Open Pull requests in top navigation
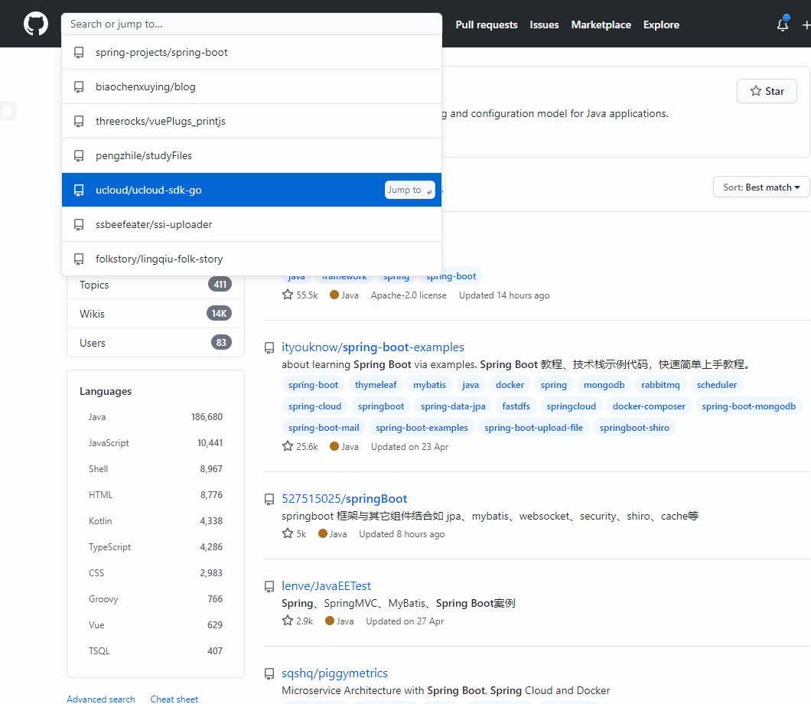The height and width of the screenshot is (704, 811). coord(487,24)
